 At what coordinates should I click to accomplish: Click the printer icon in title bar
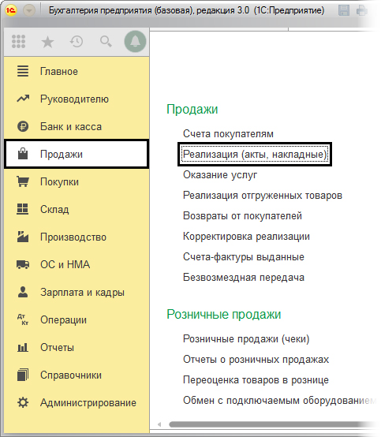pos(362,10)
